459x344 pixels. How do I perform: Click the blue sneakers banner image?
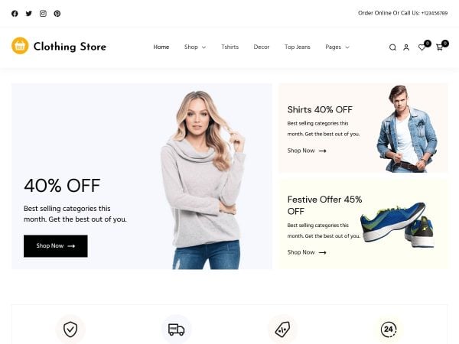[397, 225]
